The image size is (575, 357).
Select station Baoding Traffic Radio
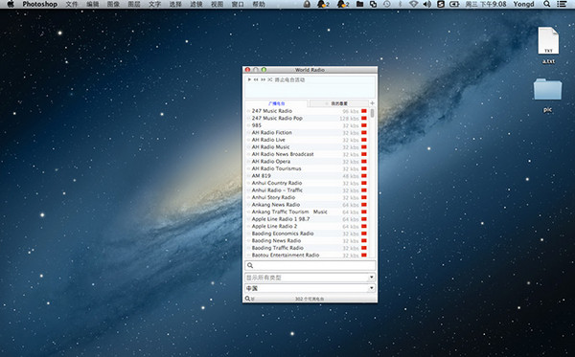(278, 248)
